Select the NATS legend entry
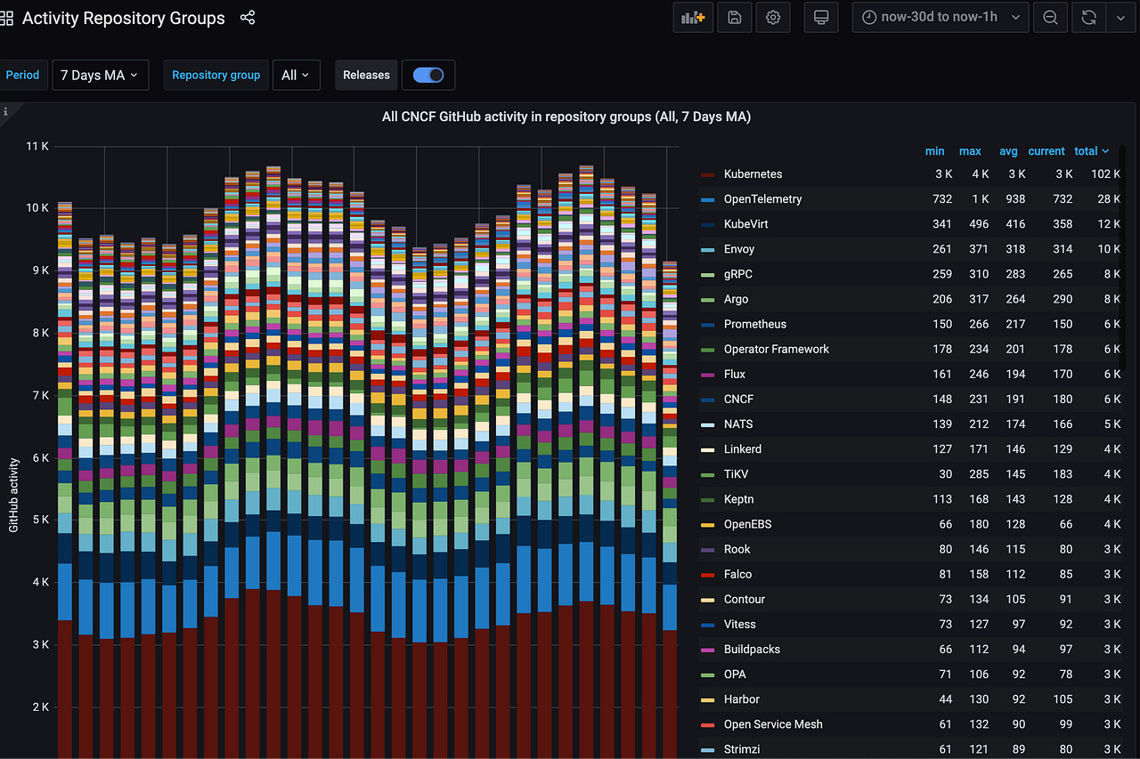This screenshot has height=759, width=1140. tap(738, 424)
